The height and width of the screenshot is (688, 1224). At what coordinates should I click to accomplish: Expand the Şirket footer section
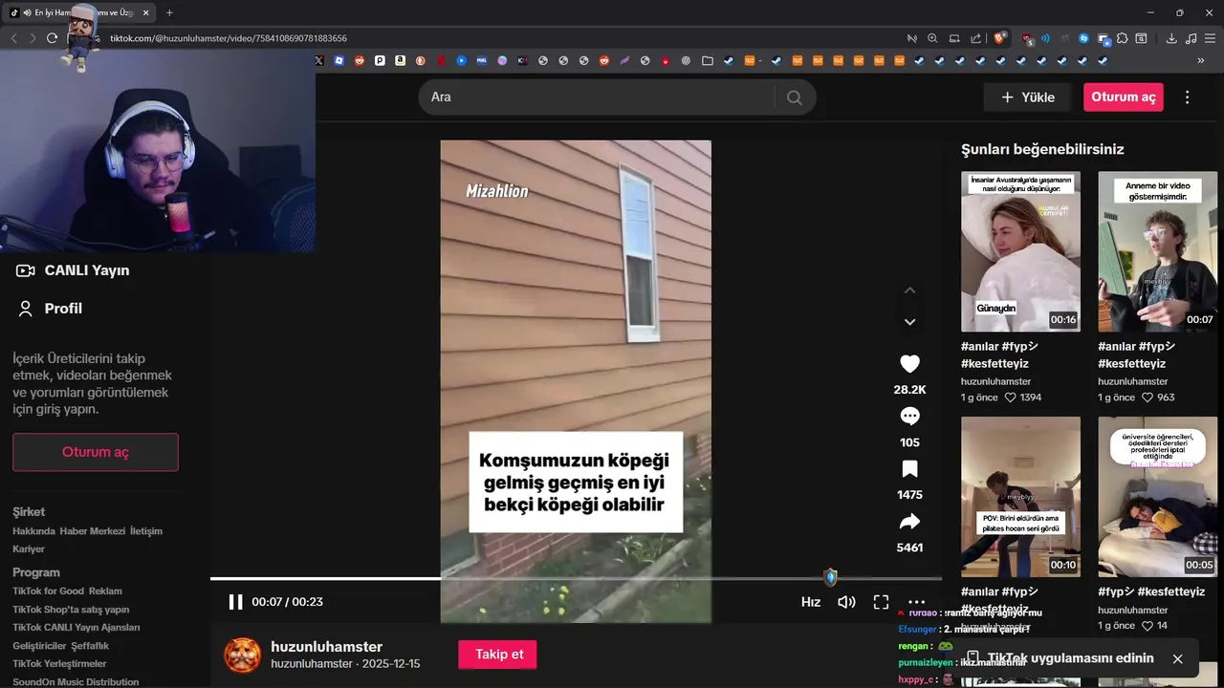tap(29, 512)
